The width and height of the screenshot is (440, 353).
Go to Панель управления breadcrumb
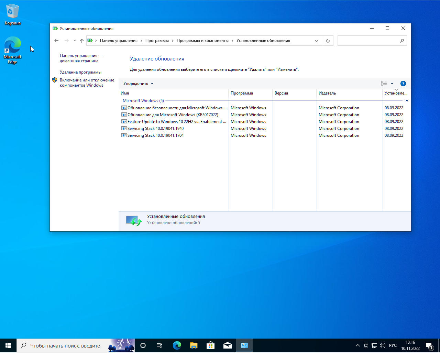coord(119,41)
